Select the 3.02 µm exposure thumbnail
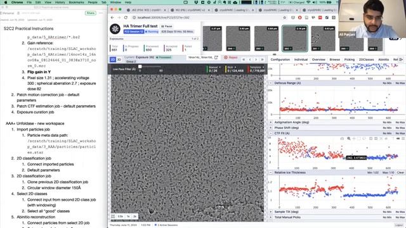The image size is (406, 228). [238, 38]
